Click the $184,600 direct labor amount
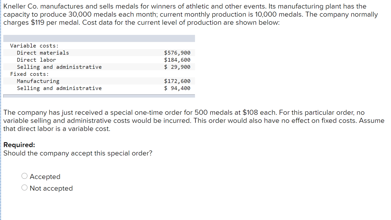The height and width of the screenshot is (220, 391). [x=177, y=60]
